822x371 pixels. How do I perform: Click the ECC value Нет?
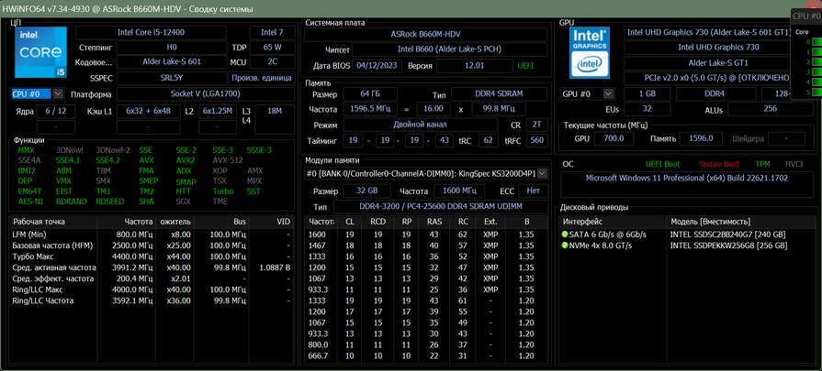tap(533, 191)
